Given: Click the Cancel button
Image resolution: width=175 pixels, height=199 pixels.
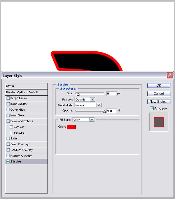Looking at the screenshot, I should click(x=159, y=94).
